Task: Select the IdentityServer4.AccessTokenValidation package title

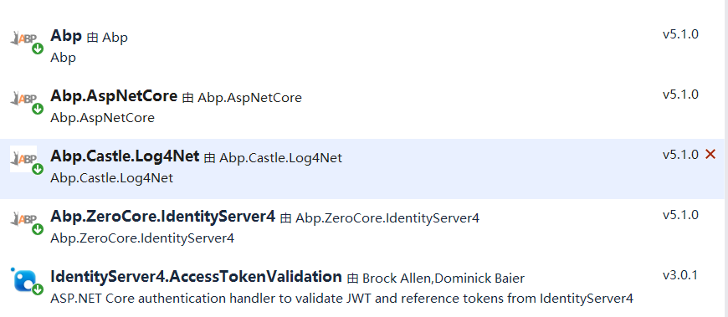Action: coord(196,277)
